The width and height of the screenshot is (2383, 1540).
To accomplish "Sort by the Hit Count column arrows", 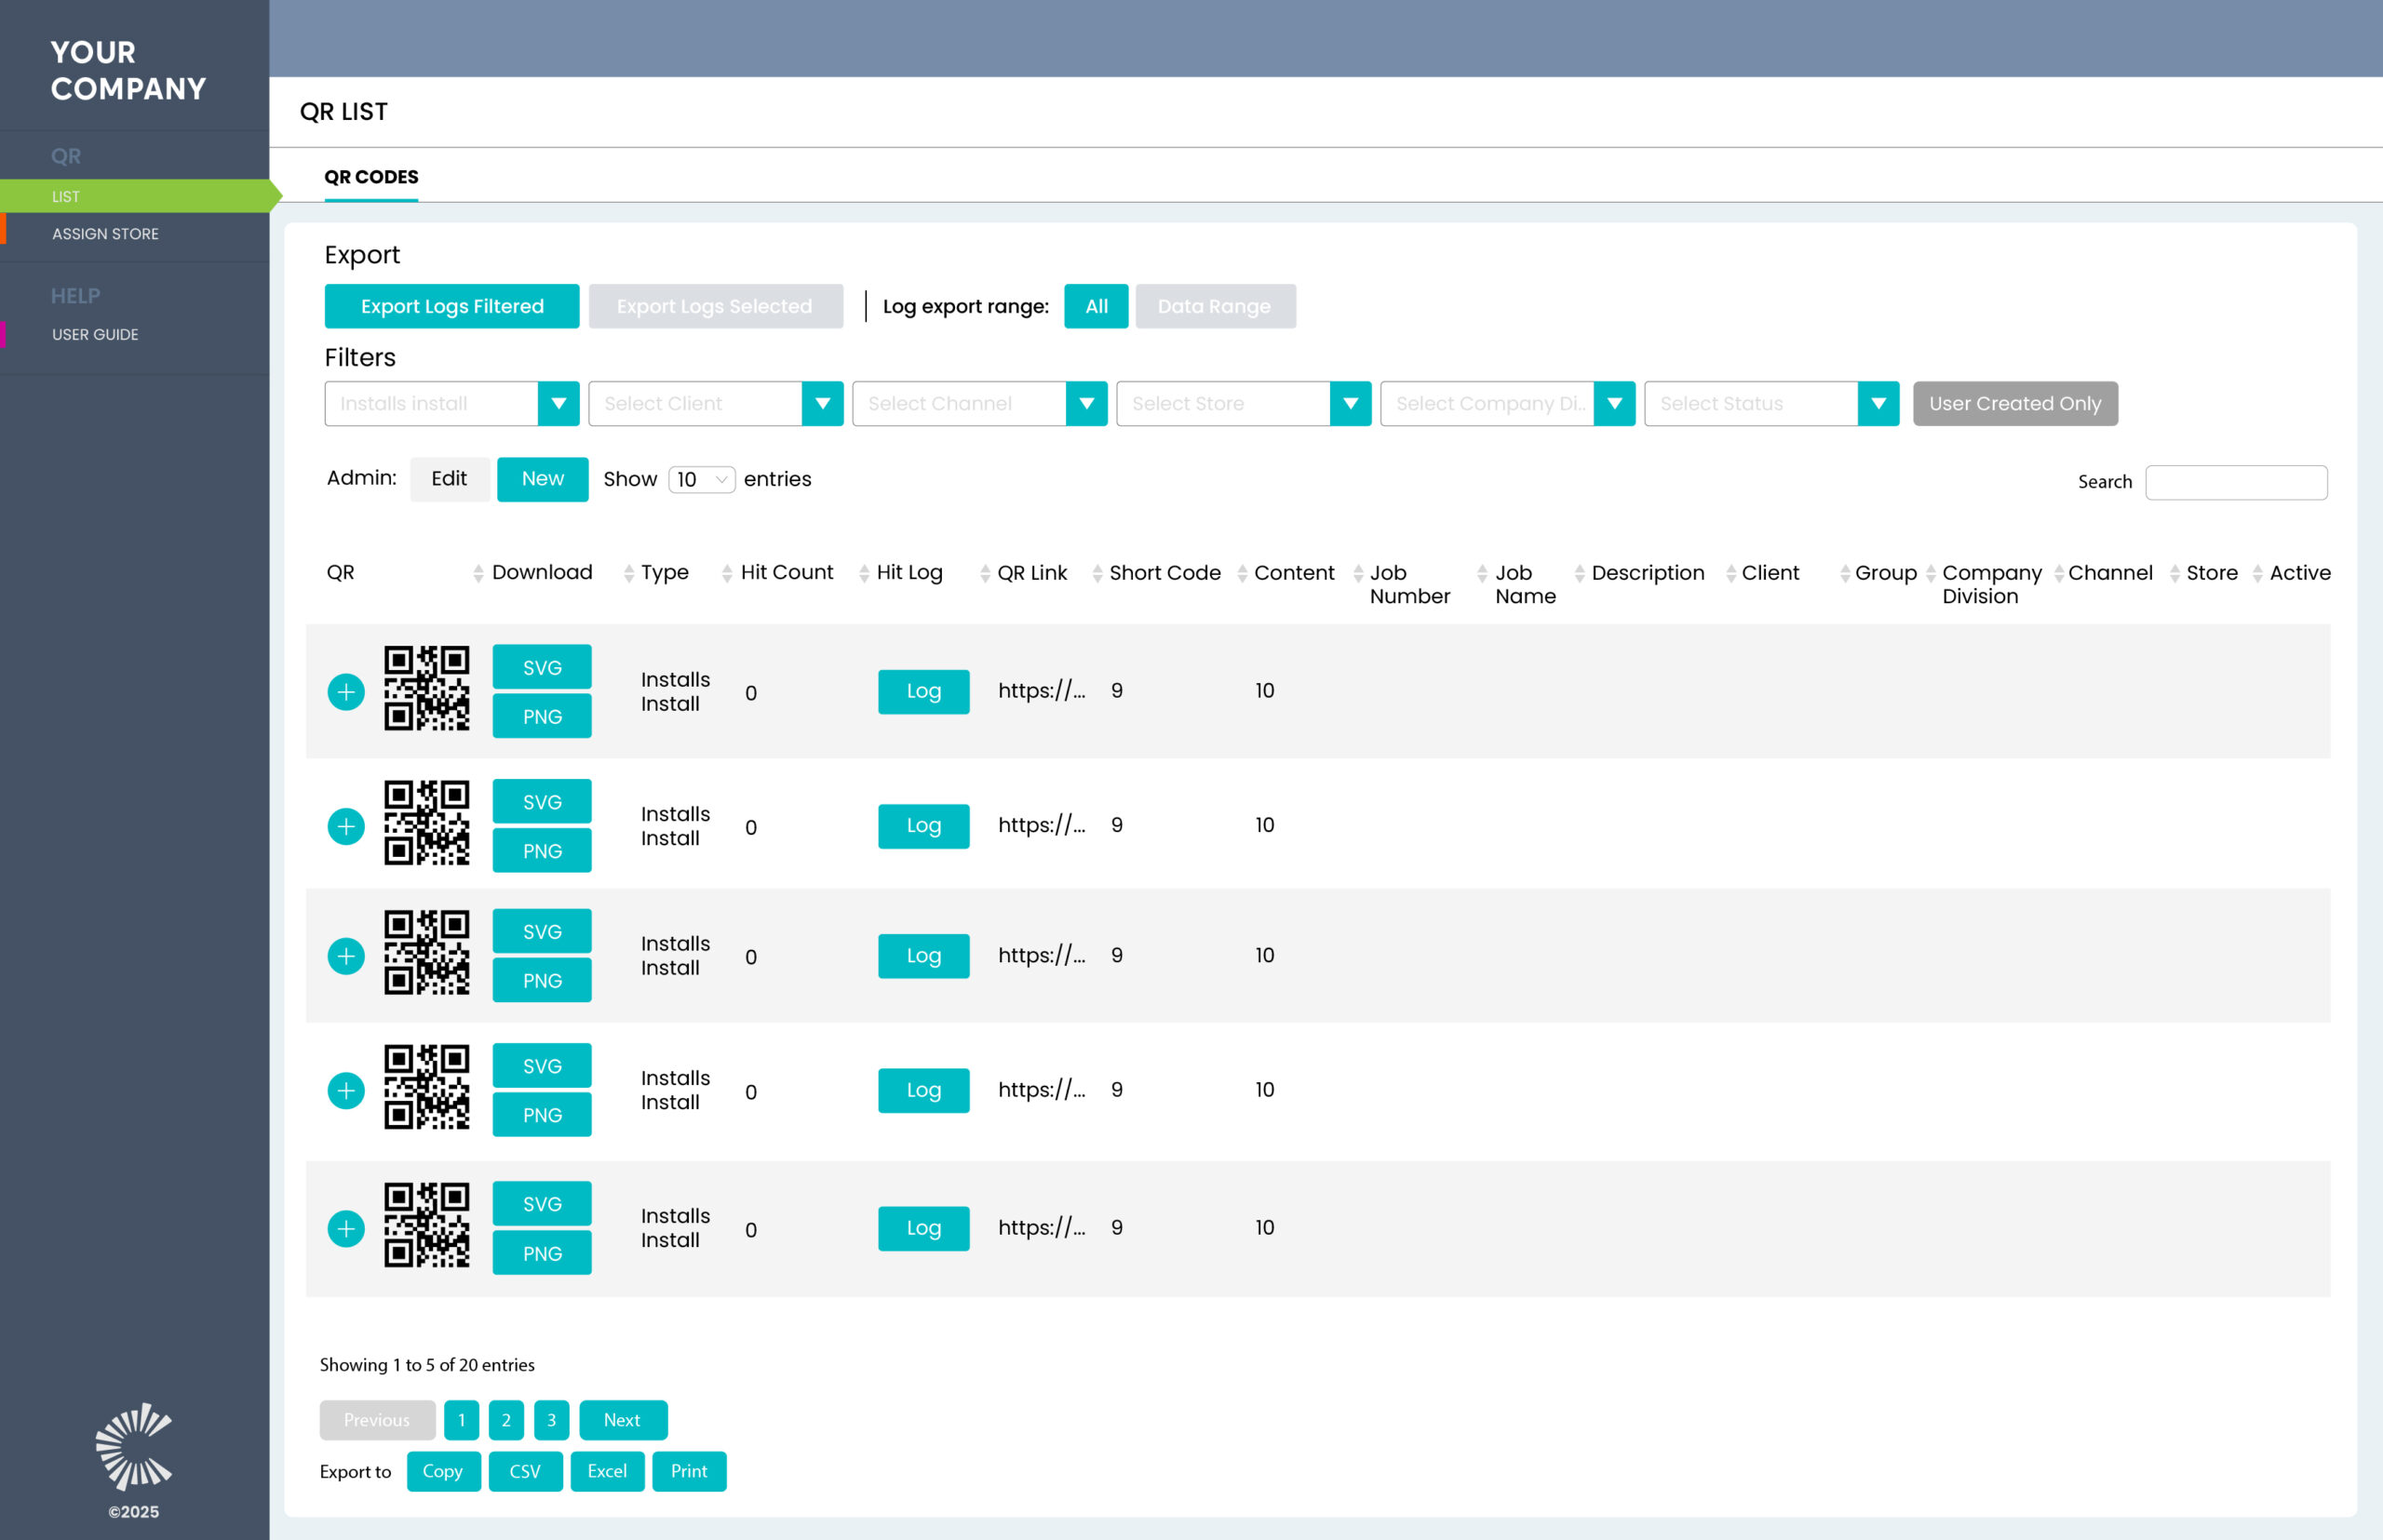I will [726, 573].
